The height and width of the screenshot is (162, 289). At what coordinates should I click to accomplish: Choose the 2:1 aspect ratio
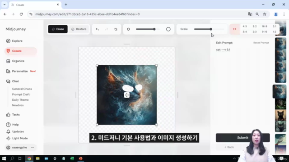point(275,26)
